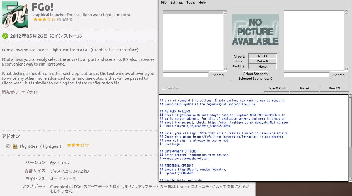Click the FlightGear add-on star rating
This screenshot has width=352, height=196.
point(78,145)
